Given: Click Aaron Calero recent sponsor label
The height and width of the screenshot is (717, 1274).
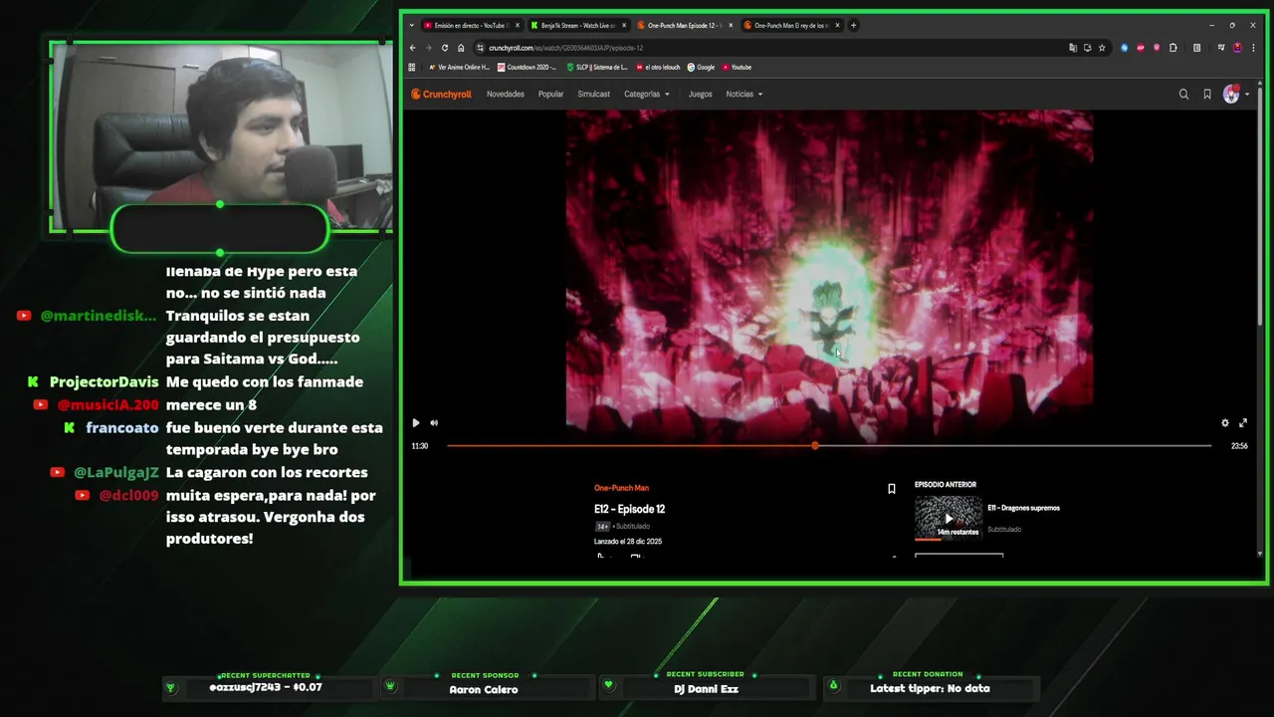Looking at the screenshot, I should coord(484,689).
